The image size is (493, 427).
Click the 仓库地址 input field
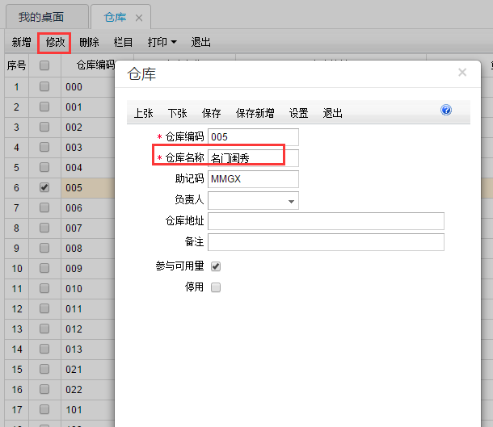click(x=326, y=221)
